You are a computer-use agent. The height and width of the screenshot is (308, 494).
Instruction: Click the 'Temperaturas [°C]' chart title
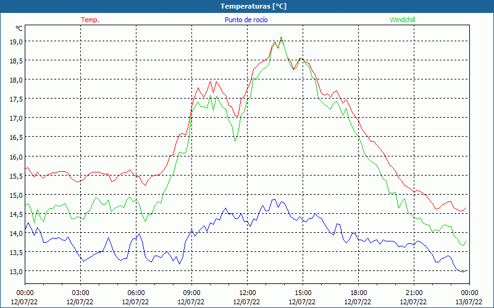(x=253, y=6)
